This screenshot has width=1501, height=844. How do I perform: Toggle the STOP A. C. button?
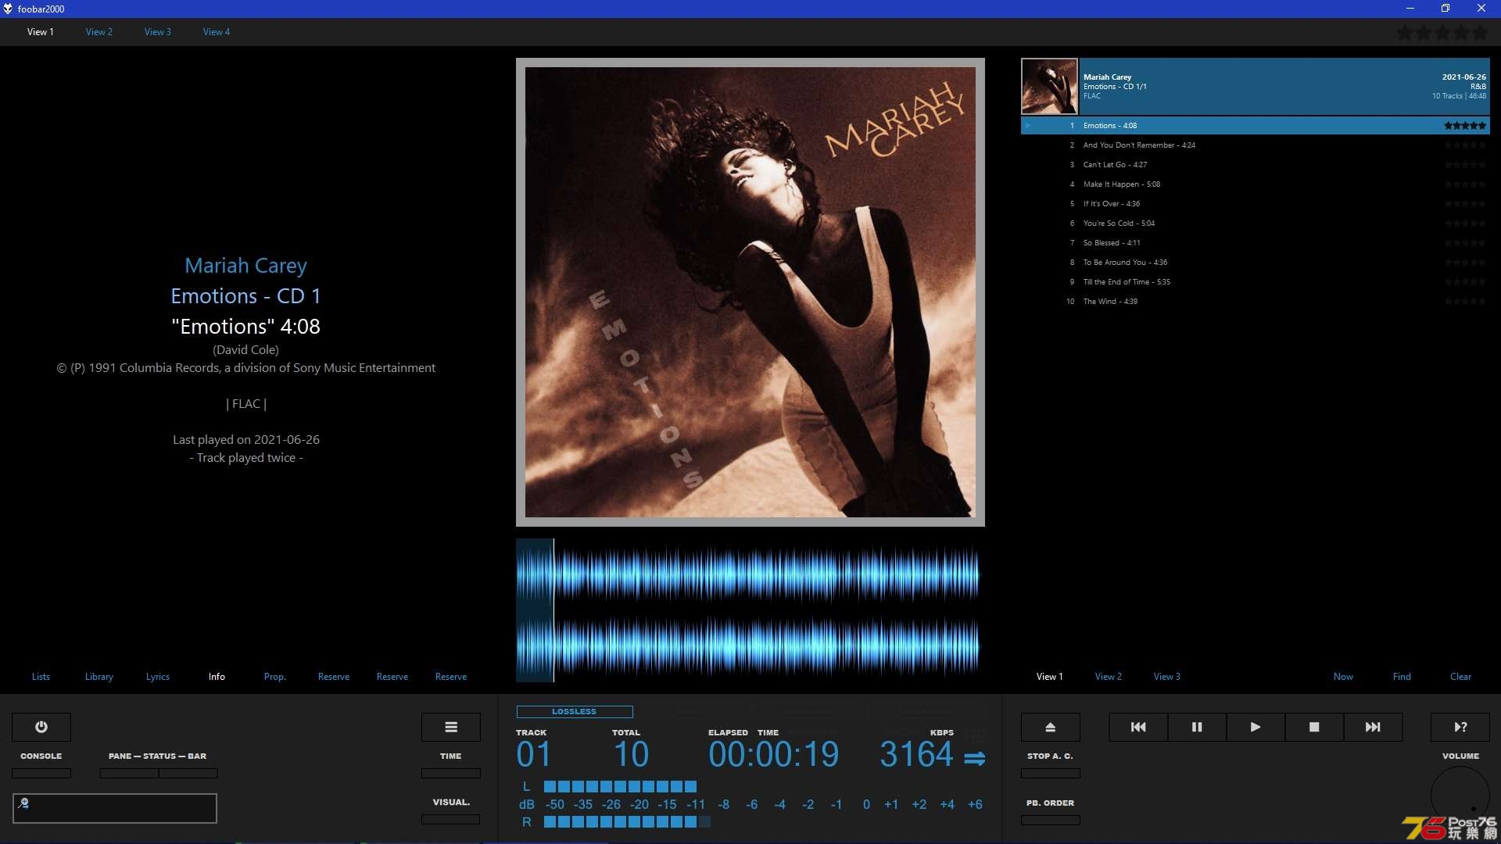[x=1051, y=773]
